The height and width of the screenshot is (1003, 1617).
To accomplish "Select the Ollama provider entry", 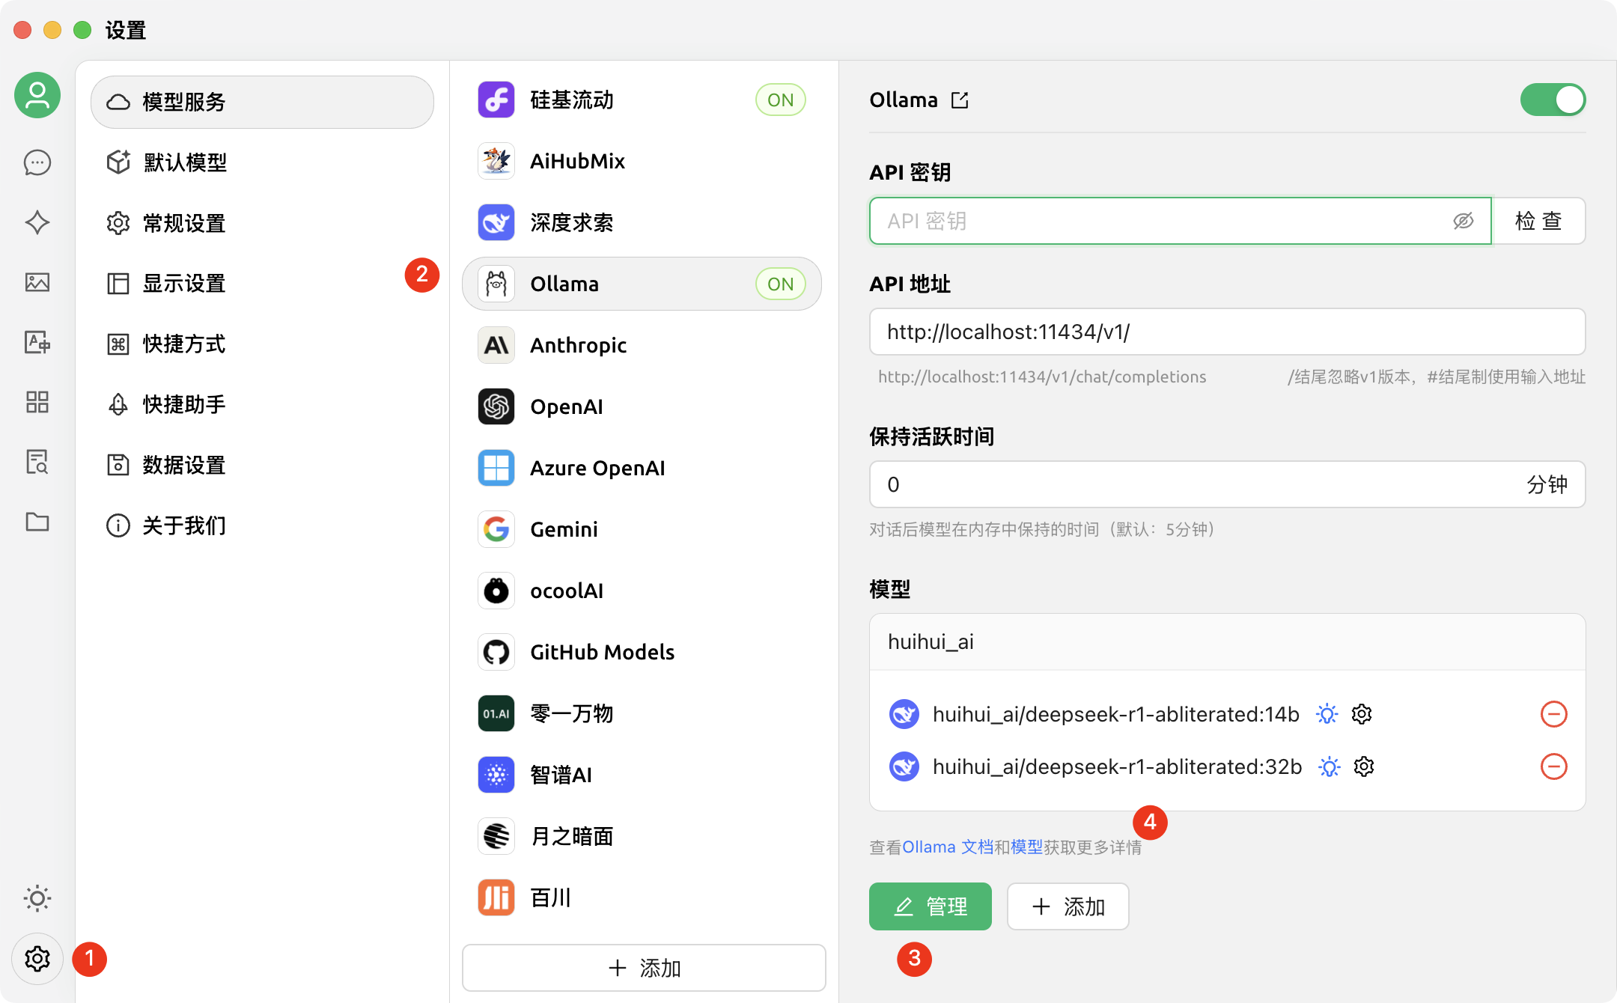I will click(x=642, y=284).
